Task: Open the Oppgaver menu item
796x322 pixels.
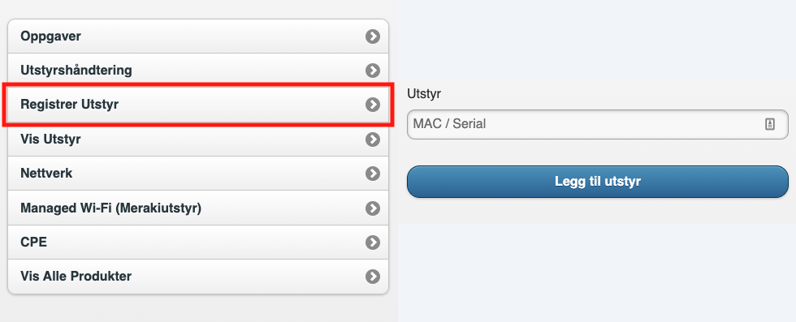Action: [x=198, y=36]
